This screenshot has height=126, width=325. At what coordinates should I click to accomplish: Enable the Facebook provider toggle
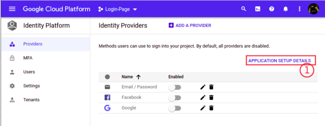click(175, 98)
